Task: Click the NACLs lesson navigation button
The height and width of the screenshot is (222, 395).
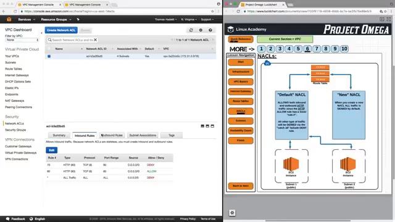Action: (241, 111)
